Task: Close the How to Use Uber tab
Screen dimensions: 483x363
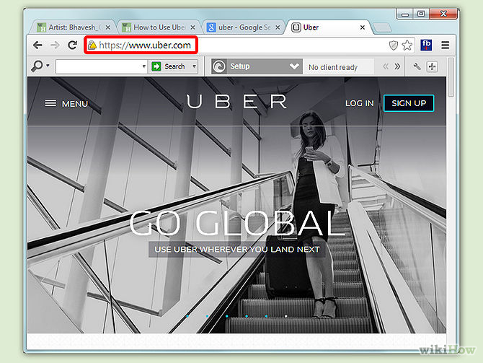Action: click(192, 27)
